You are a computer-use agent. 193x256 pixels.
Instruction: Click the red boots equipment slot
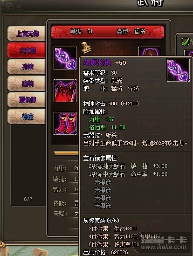pyautogui.click(x=65, y=124)
